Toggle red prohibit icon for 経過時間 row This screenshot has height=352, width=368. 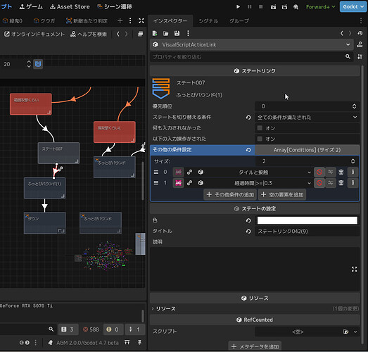pyautogui.click(x=319, y=183)
